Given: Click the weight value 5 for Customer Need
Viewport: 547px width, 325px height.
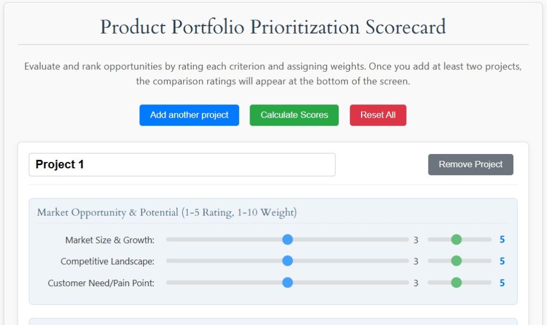Looking at the screenshot, I should pos(502,282).
